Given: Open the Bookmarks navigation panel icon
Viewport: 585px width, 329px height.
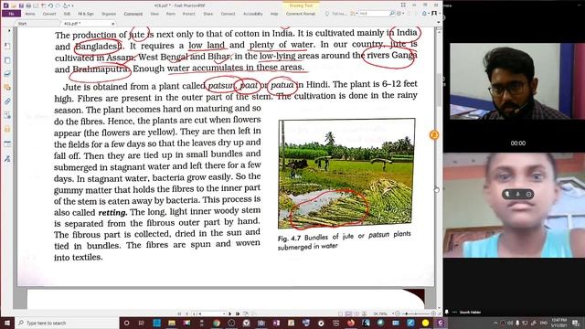Looking at the screenshot, I should pyautogui.click(x=7, y=46).
